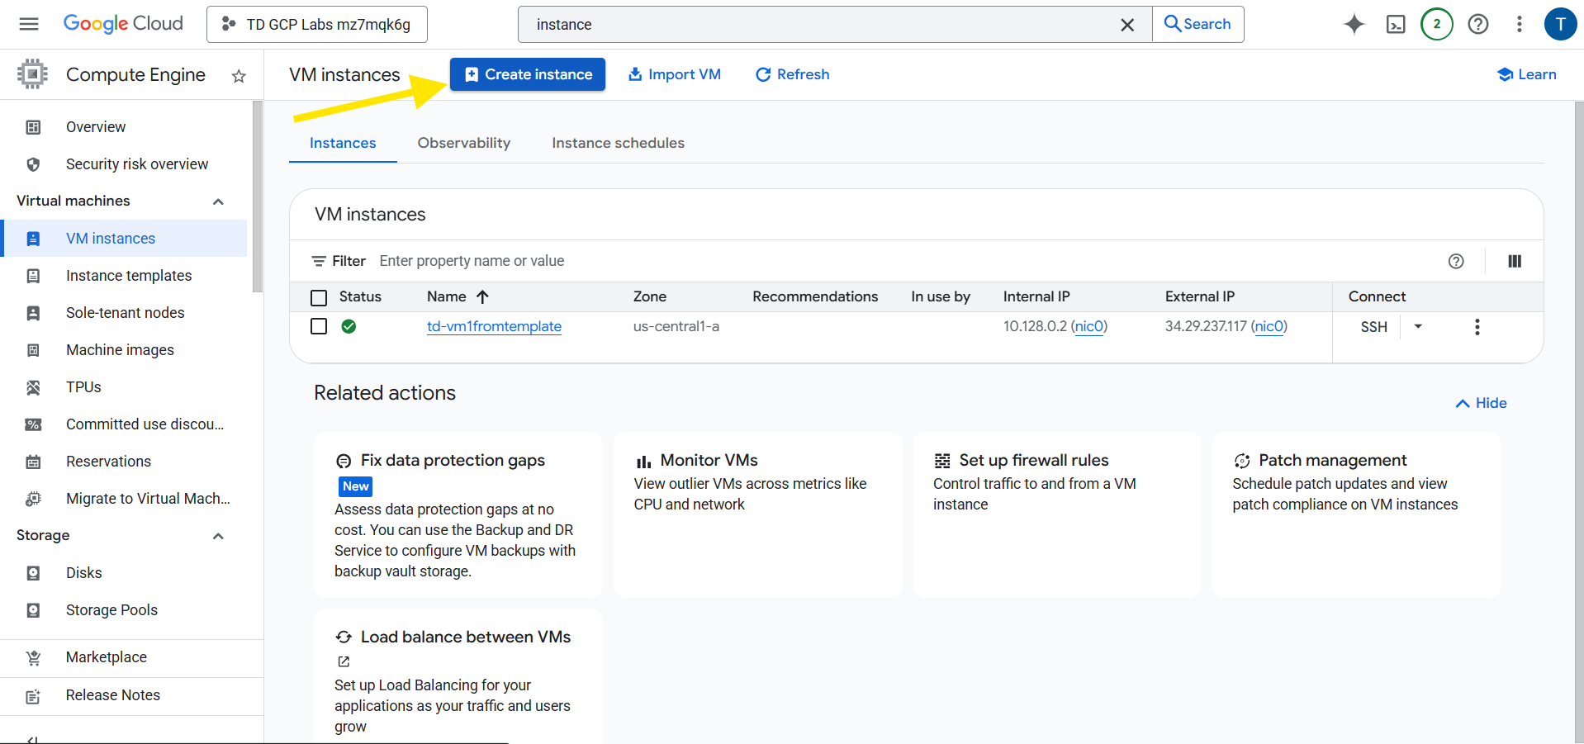Collapse the Virtual machines section
This screenshot has height=744, width=1584.
(x=218, y=201)
